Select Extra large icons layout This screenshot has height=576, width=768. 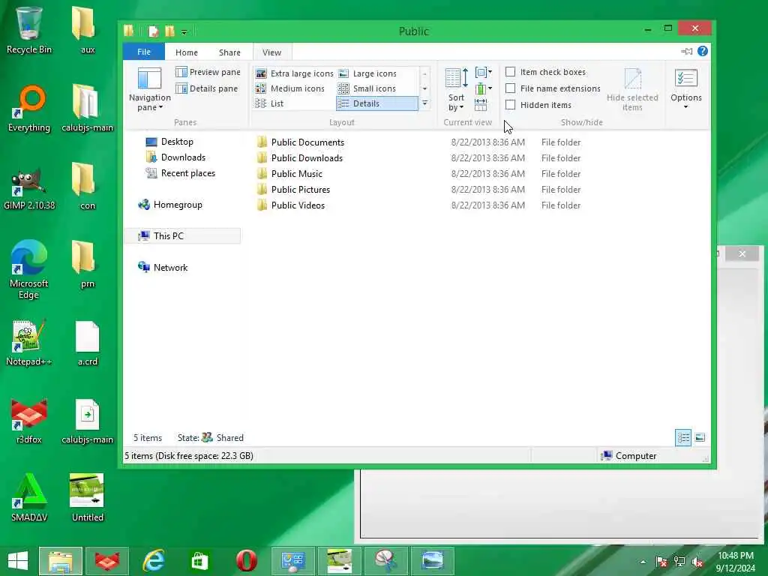click(x=294, y=73)
